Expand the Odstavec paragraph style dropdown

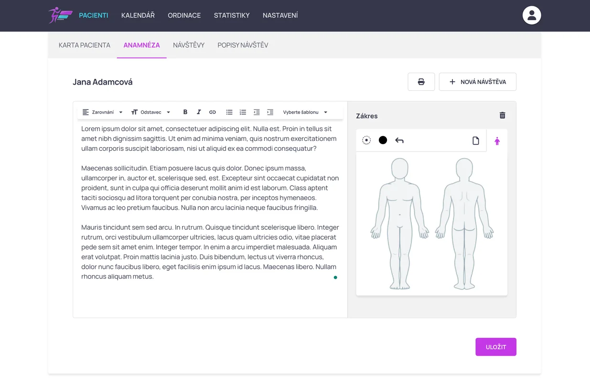pos(151,112)
